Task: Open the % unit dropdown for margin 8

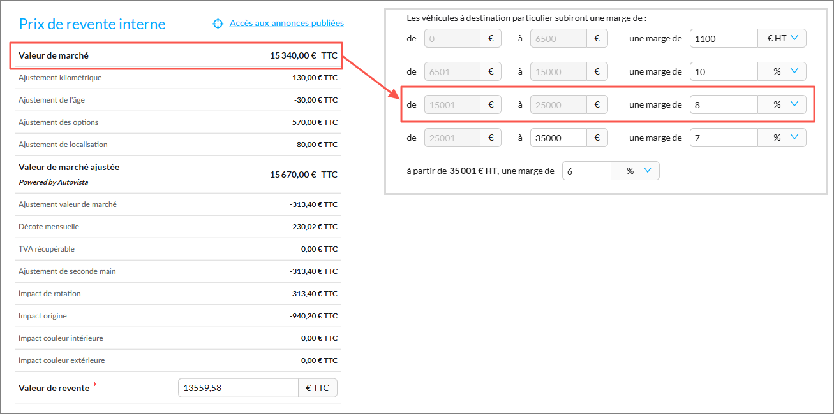Action: 782,104
